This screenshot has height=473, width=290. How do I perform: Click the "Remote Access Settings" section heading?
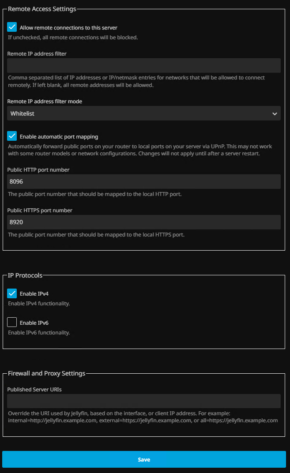[x=42, y=8]
